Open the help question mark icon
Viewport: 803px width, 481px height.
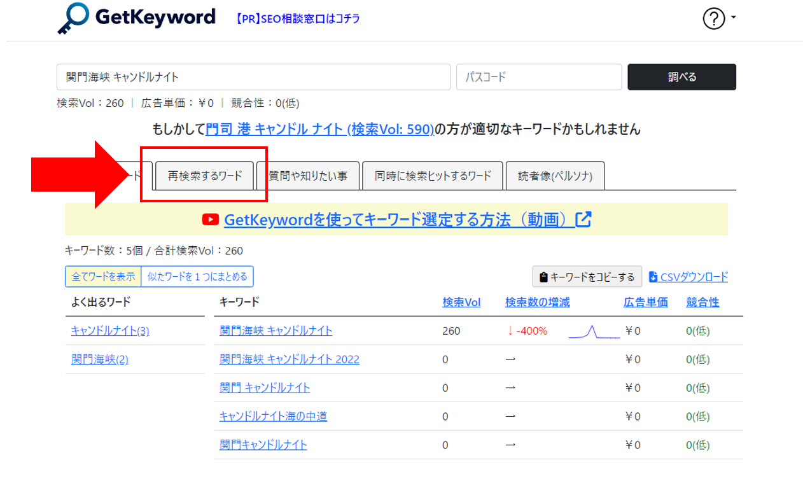pos(714,18)
